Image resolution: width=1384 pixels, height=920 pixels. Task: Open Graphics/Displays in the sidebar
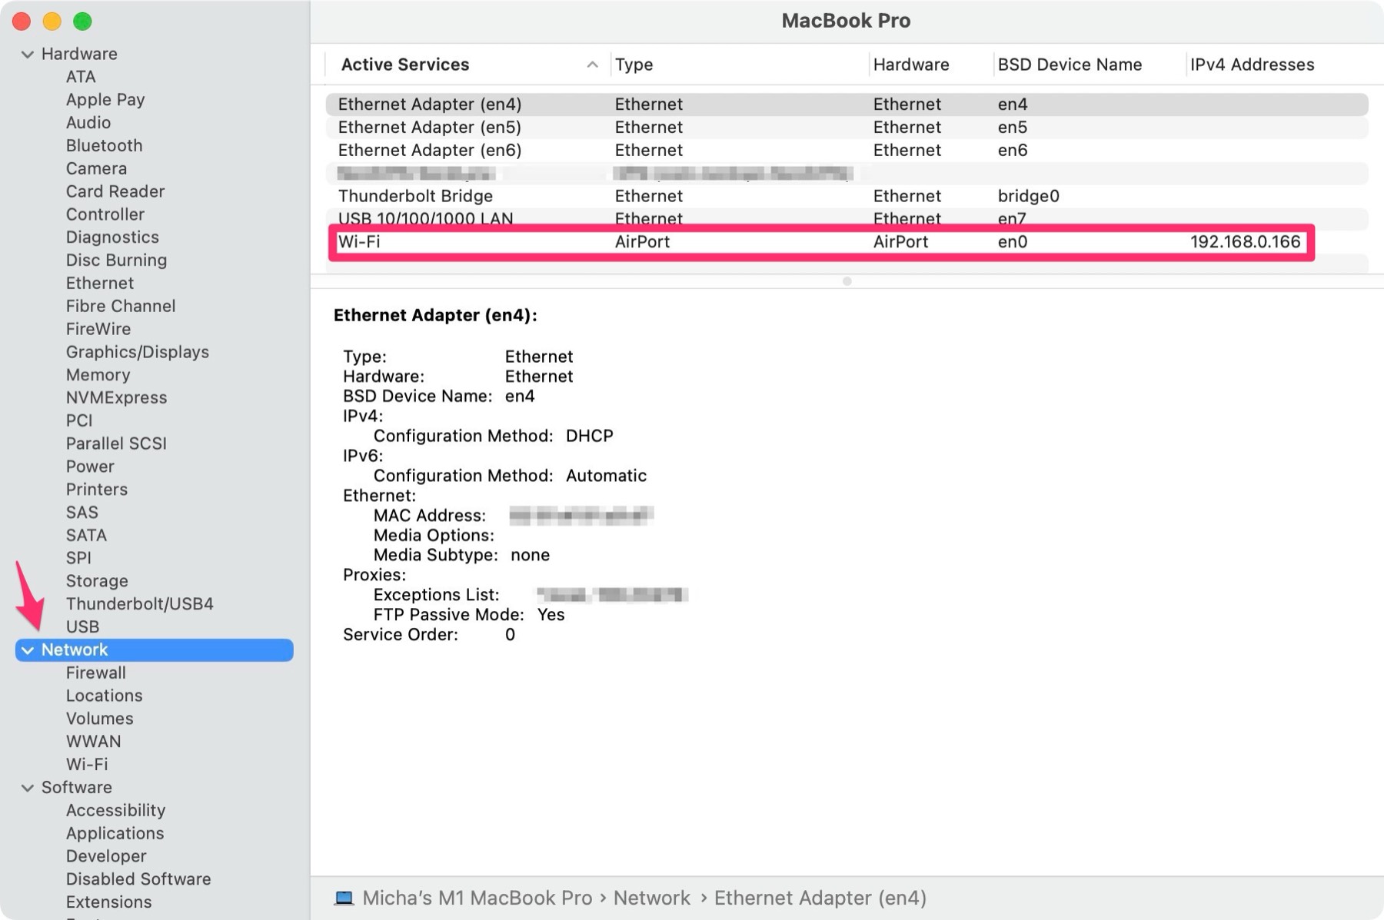point(138,352)
